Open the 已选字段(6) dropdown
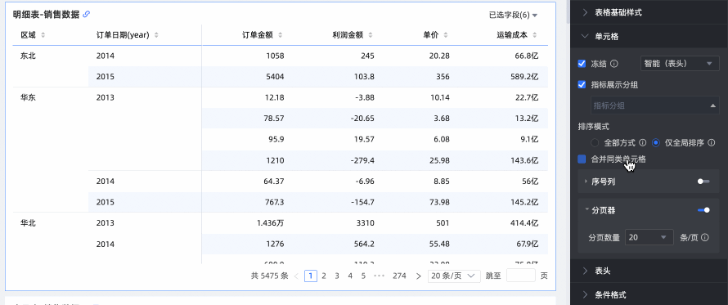 coord(513,16)
